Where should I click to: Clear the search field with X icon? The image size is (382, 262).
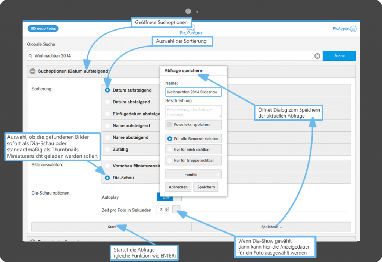(317, 56)
